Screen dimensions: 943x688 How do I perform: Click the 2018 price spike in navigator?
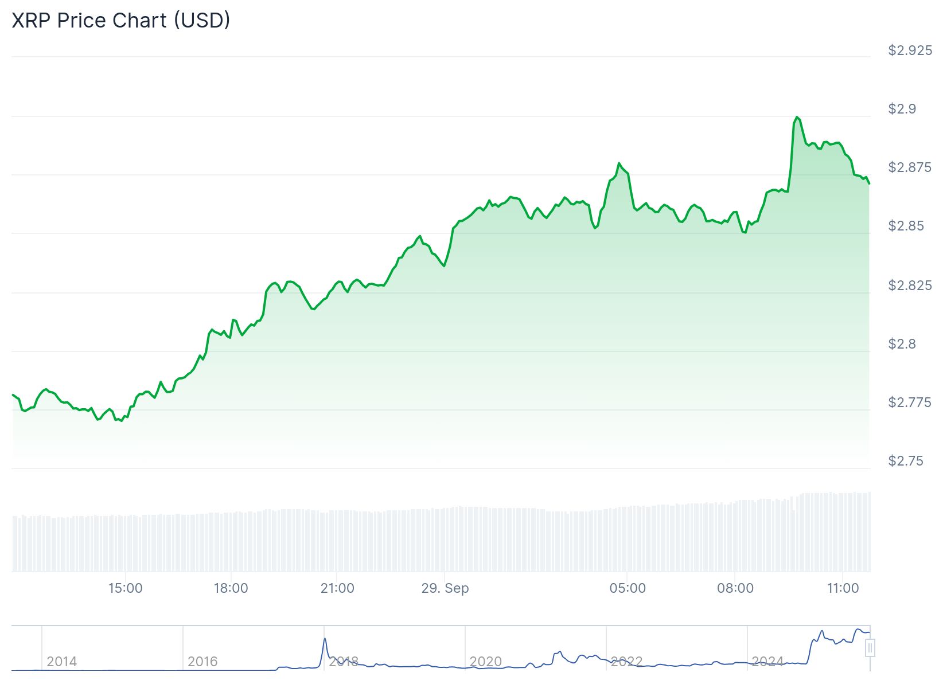coord(325,640)
